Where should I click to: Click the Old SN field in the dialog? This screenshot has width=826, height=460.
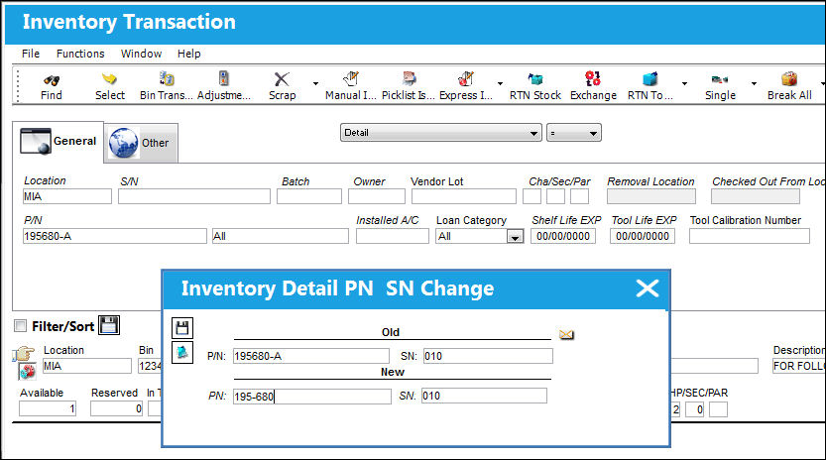(488, 356)
